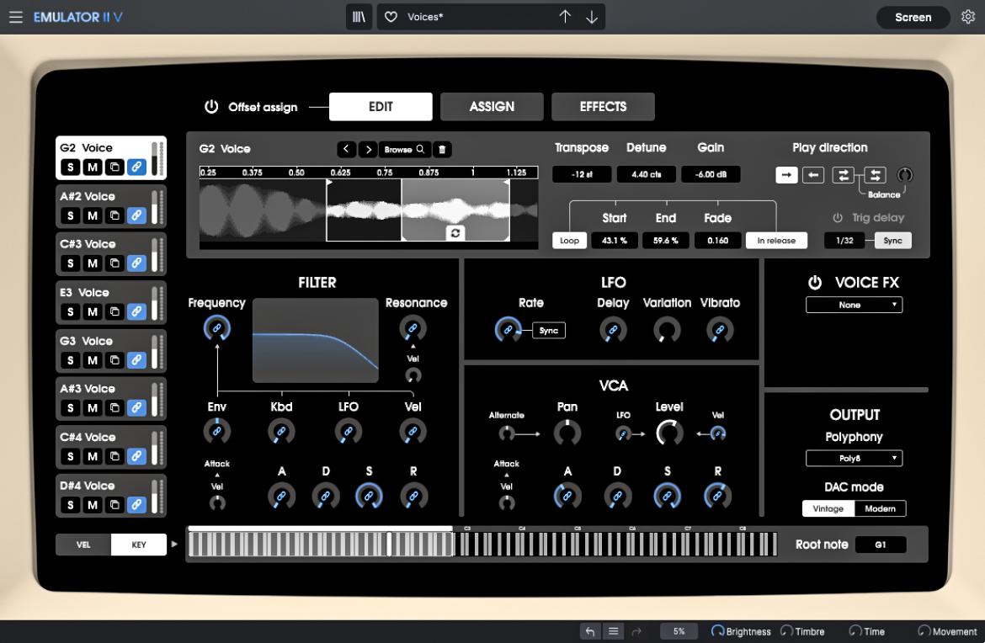Open the Root note G1 selector
The width and height of the screenshot is (985, 643).
pyautogui.click(x=881, y=545)
